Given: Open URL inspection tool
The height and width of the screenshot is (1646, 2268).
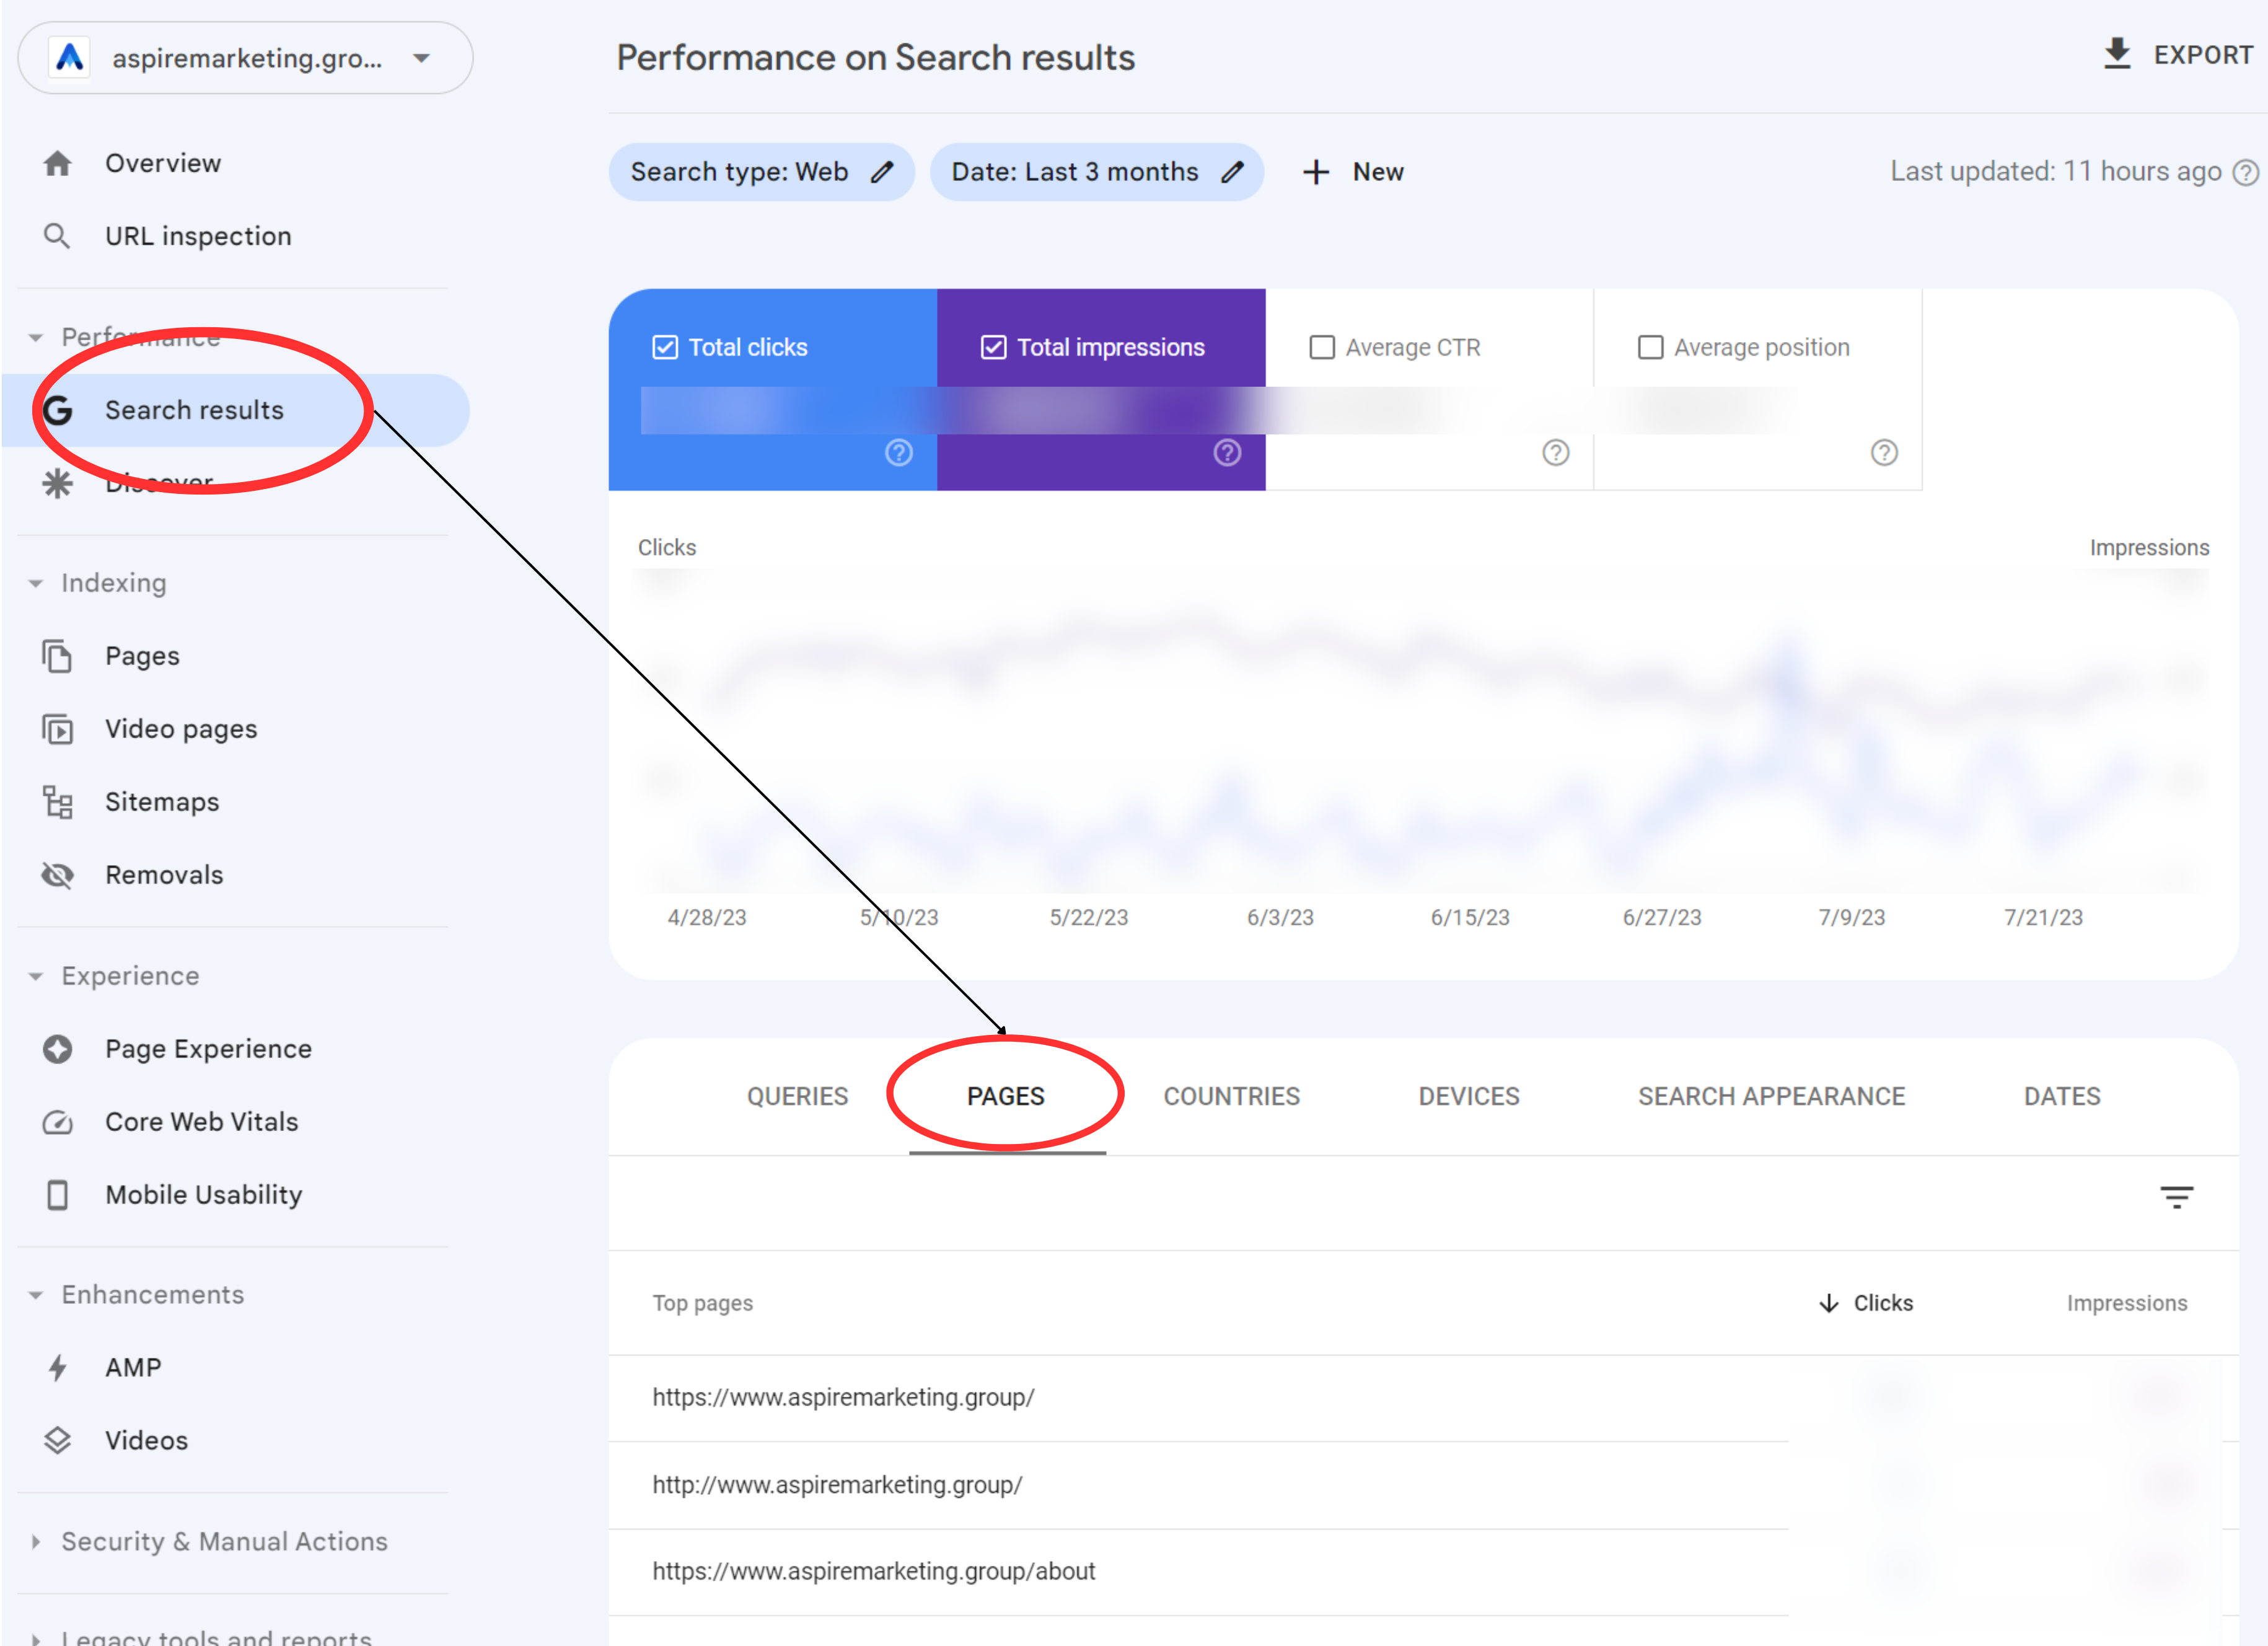Looking at the screenshot, I should coord(197,235).
